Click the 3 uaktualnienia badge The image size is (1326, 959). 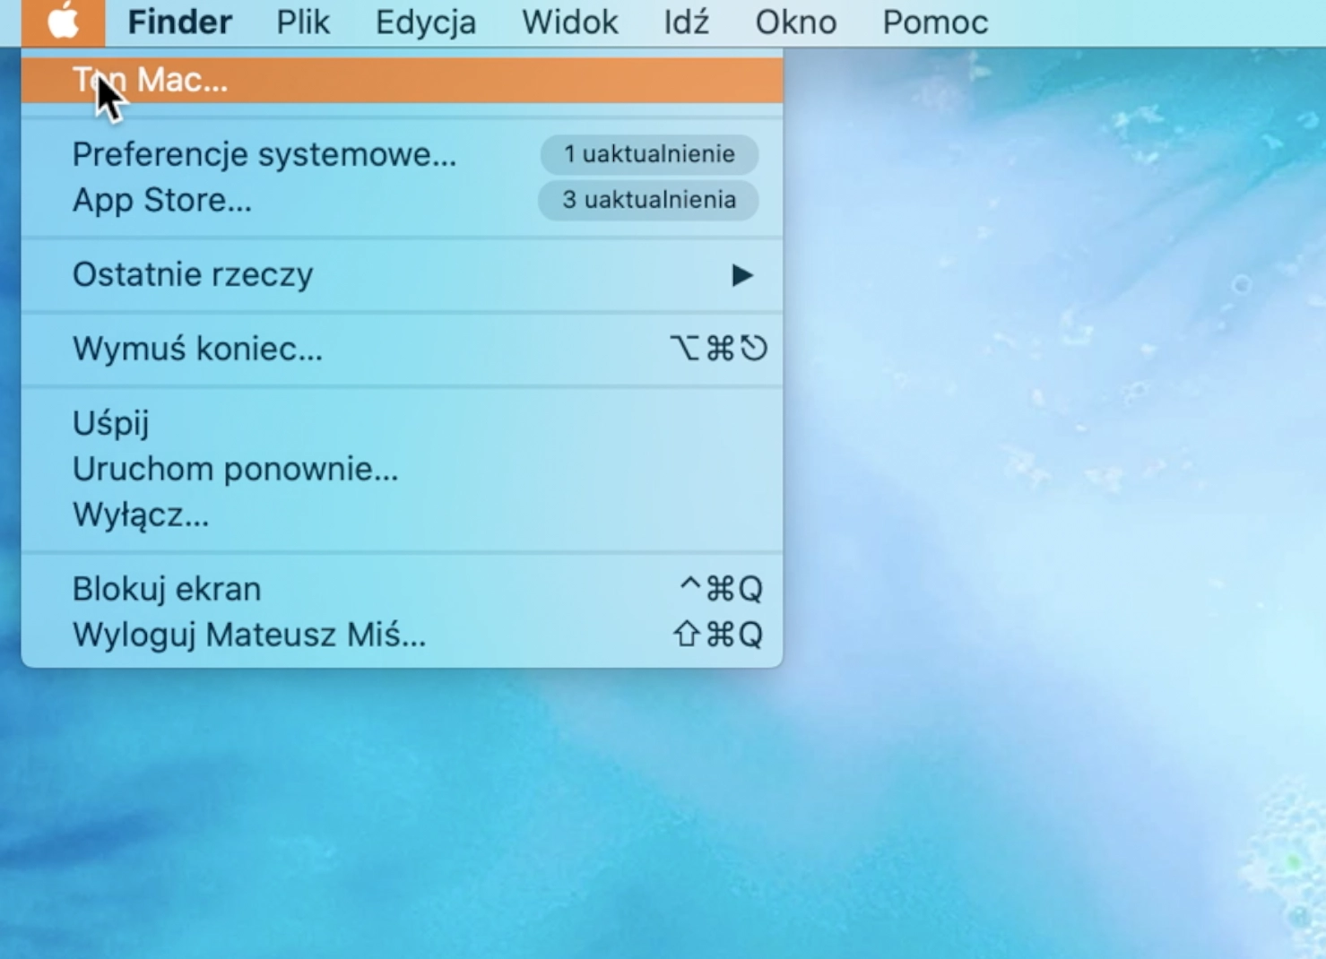(x=648, y=200)
